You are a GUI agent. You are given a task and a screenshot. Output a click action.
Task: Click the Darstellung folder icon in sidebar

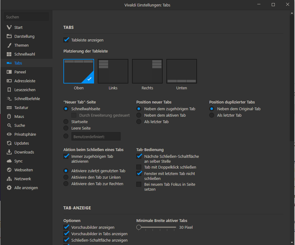9,36
